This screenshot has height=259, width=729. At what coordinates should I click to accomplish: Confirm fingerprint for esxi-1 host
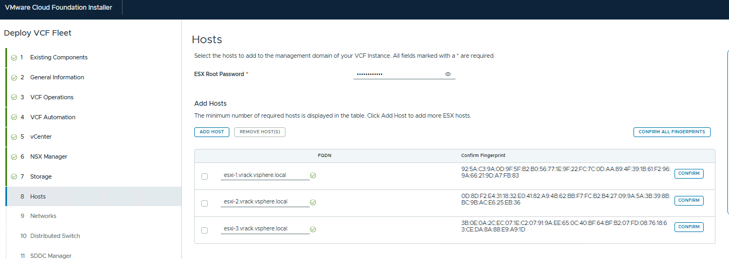[x=689, y=174]
